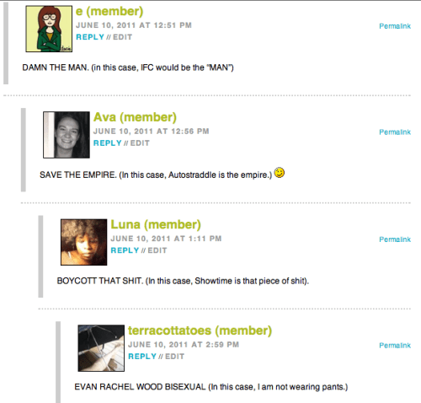Edit the comment posted by e
Screen dimensions: 421x403
coord(123,37)
